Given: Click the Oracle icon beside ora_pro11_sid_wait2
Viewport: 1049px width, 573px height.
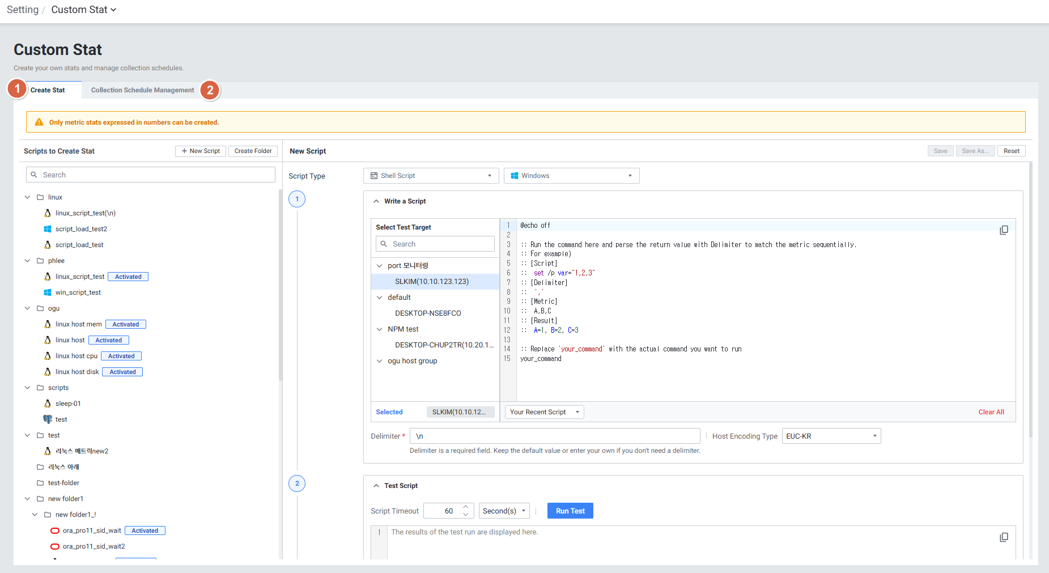Looking at the screenshot, I should (x=55, y=546).
